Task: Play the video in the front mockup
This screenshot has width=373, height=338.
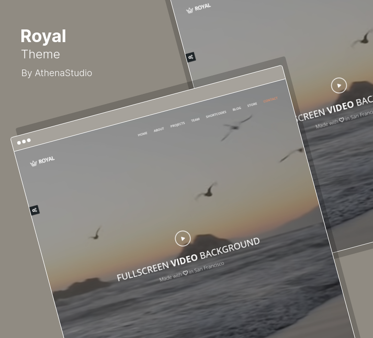Action: pos(183,239)
